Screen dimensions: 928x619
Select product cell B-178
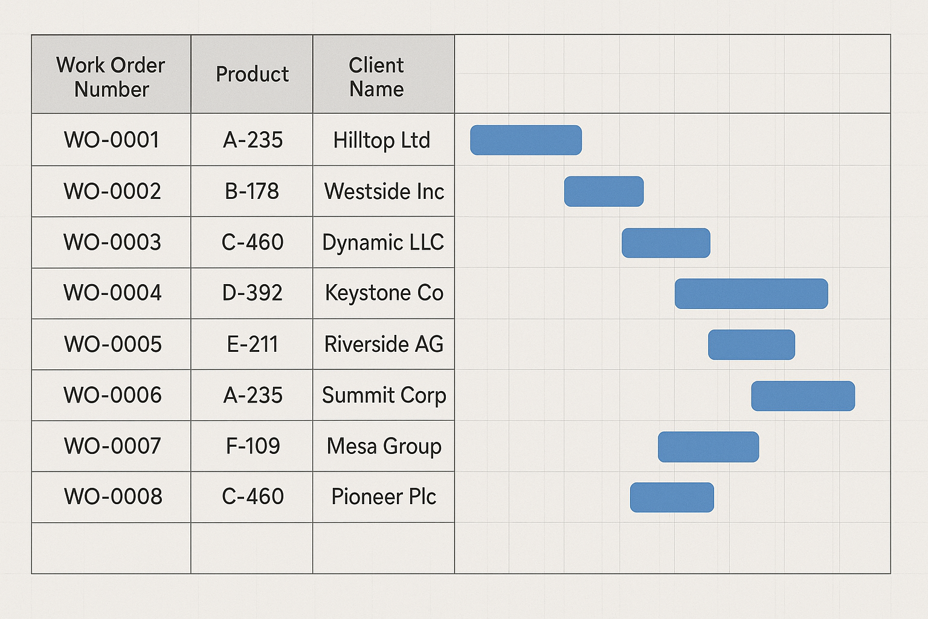click(252, 192)
